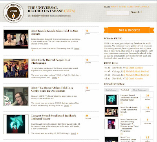Image resolution: width=157 pixels, height=142 pixels.
Task: Click [more] link in Curly Haired summary
Action: coord(54,77)
